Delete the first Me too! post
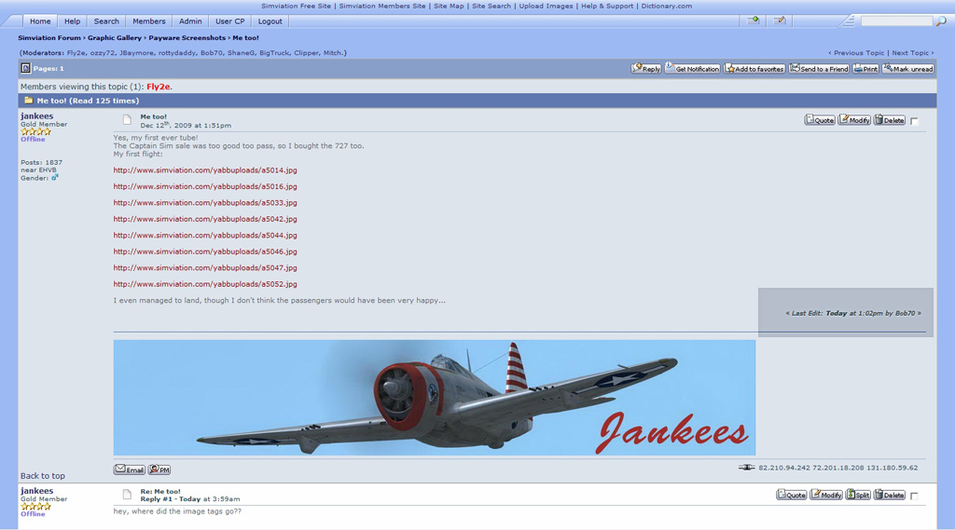Viewport: 955px width, 530px height. 890,120
